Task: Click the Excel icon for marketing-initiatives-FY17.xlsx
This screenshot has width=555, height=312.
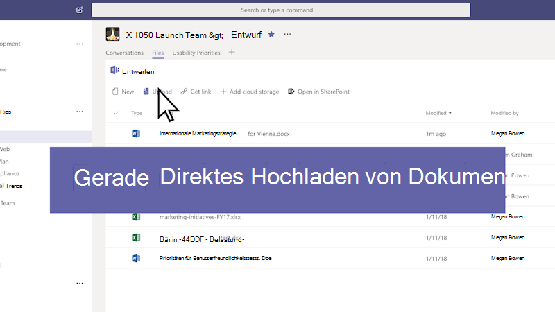Action: pyautogui.click(x=136, y=217)
